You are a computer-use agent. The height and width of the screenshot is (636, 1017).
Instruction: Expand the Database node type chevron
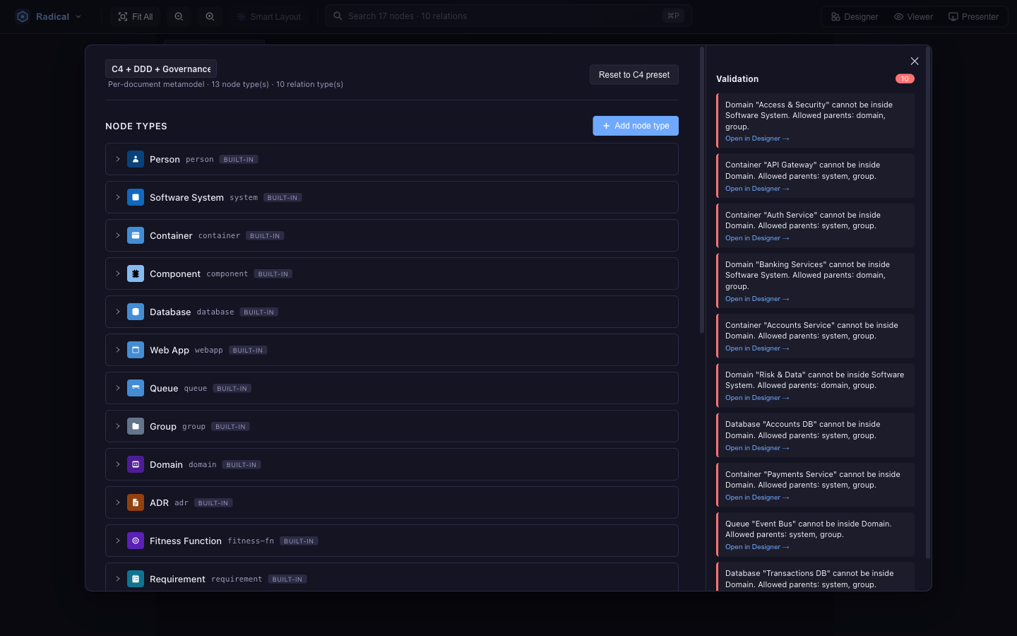(118, 312)
